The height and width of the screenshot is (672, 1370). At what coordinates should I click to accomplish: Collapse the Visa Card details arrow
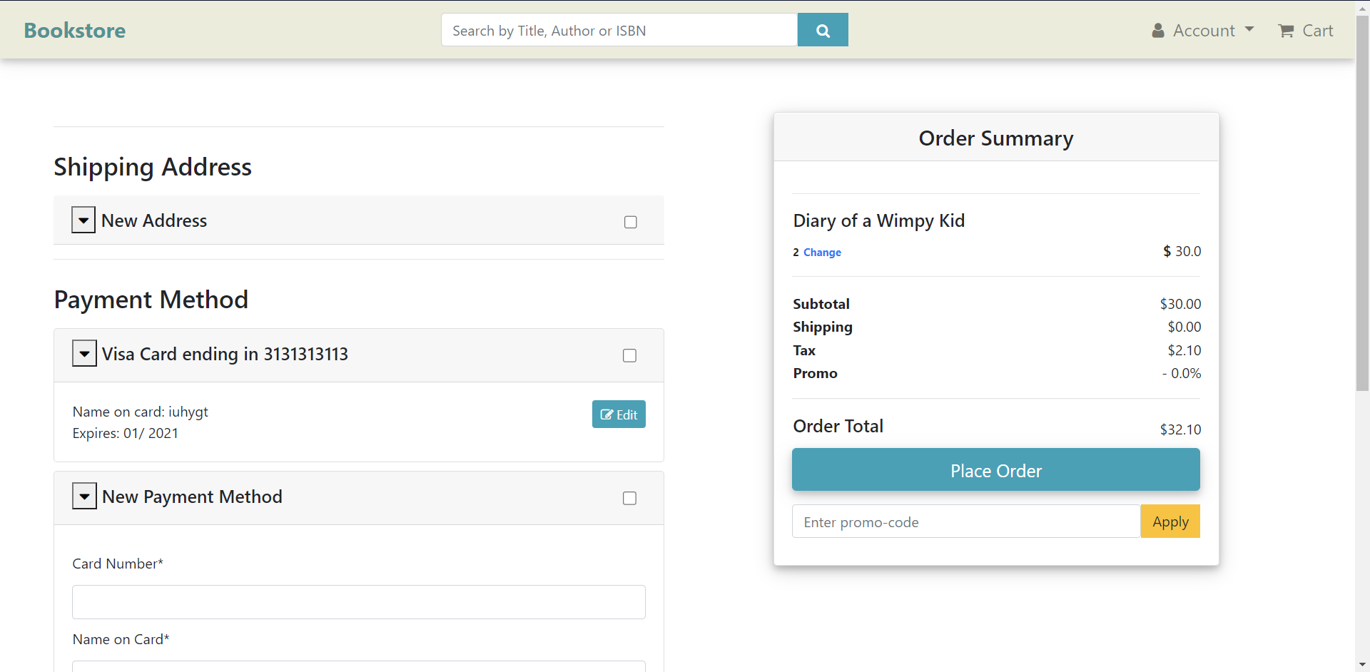pos(84,354)
